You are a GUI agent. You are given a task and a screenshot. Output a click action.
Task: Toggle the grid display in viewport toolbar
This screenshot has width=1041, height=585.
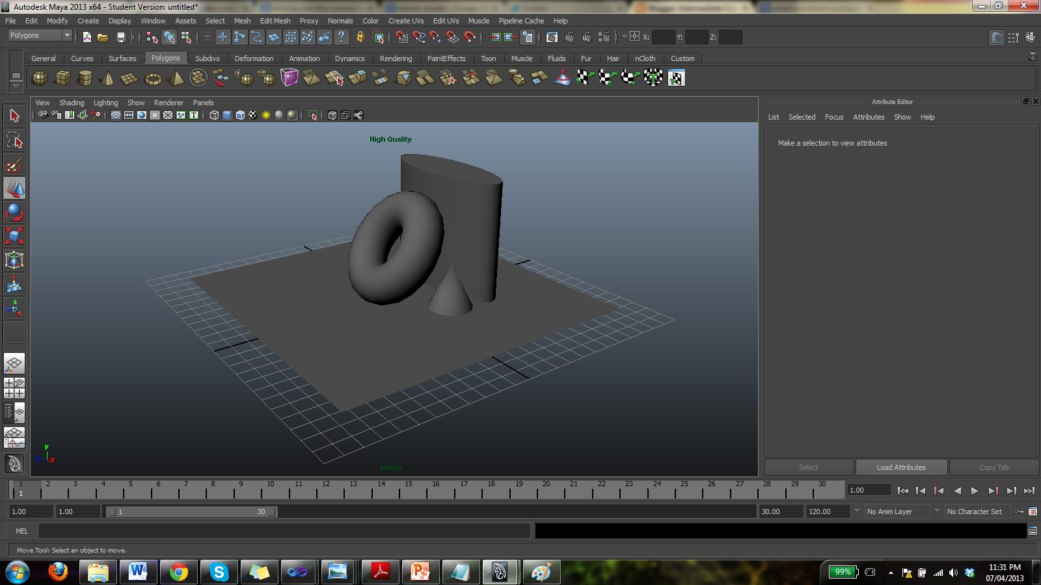(x=116, y=115)
